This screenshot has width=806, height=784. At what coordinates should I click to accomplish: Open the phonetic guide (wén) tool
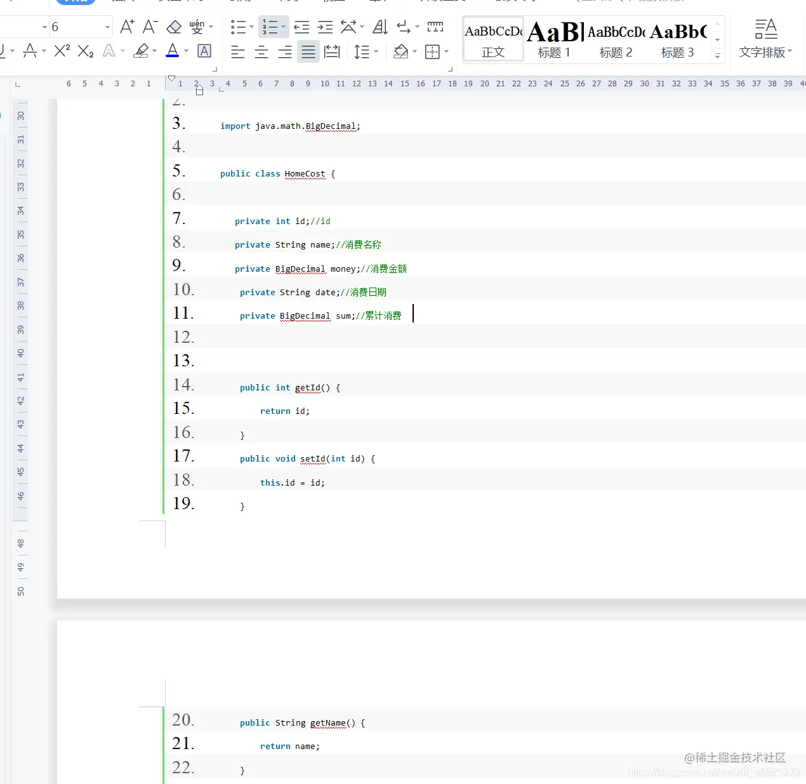coord(197,27)
